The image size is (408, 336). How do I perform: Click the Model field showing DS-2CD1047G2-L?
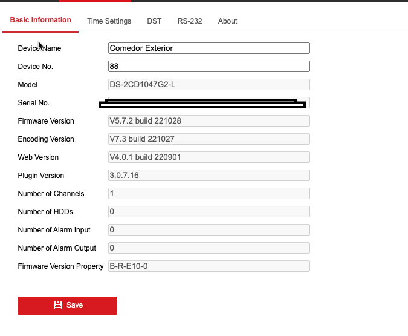pos(209,85)
